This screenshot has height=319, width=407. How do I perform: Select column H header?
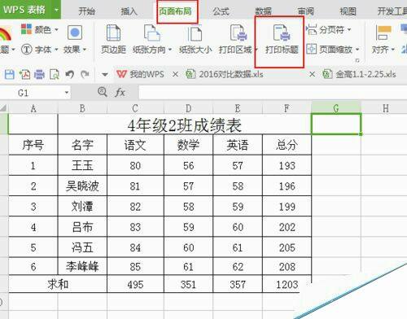[385, 108]
